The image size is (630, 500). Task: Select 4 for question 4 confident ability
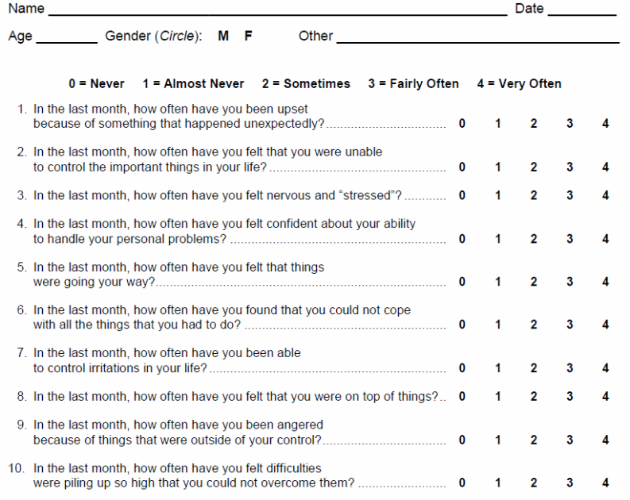coord(605,239)
